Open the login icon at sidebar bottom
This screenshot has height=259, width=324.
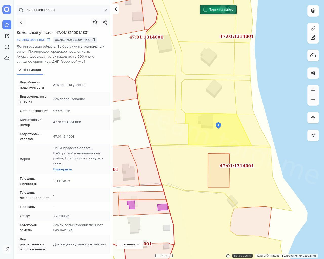point(7,249)
